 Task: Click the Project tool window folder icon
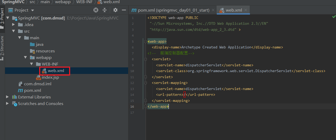2,27
